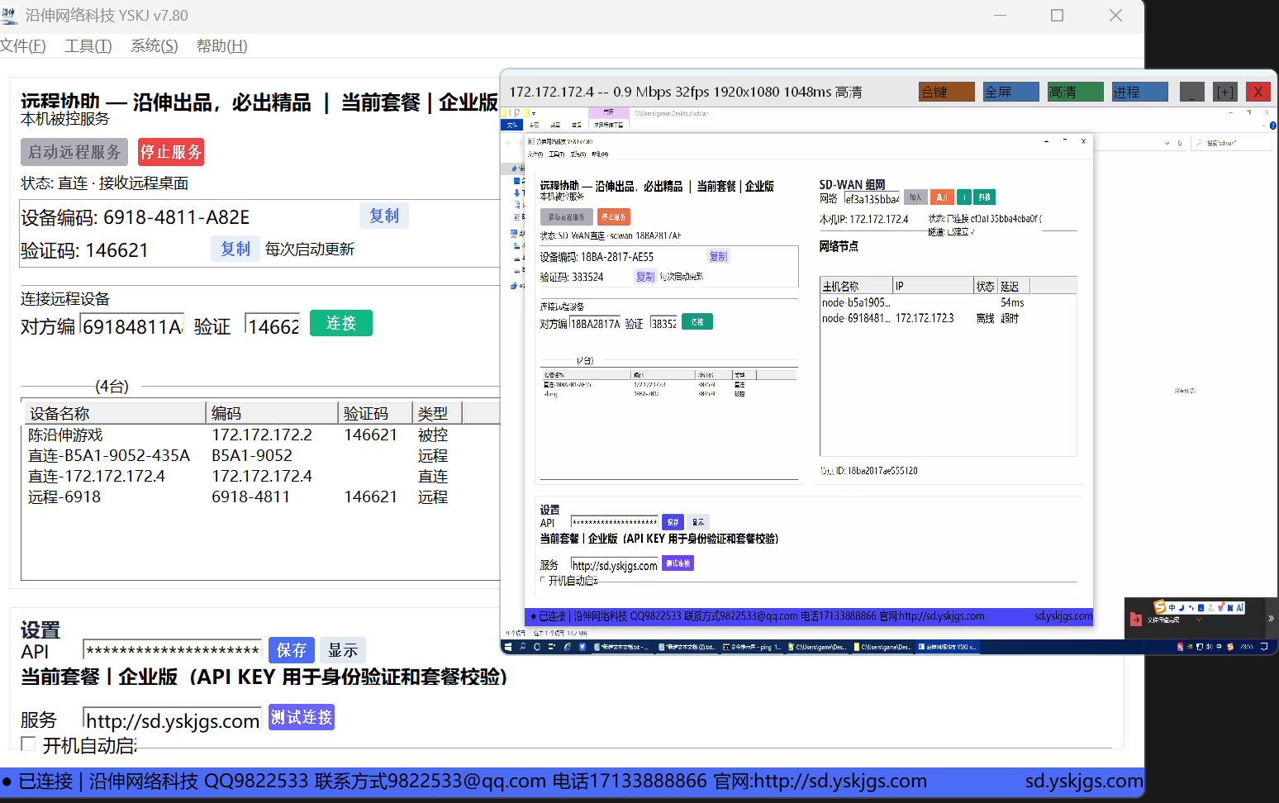This screenshot has height=803, width=1279.
Task: Click remote device code 复制 button
Action: pyautogui.click(x=718, y=256)
